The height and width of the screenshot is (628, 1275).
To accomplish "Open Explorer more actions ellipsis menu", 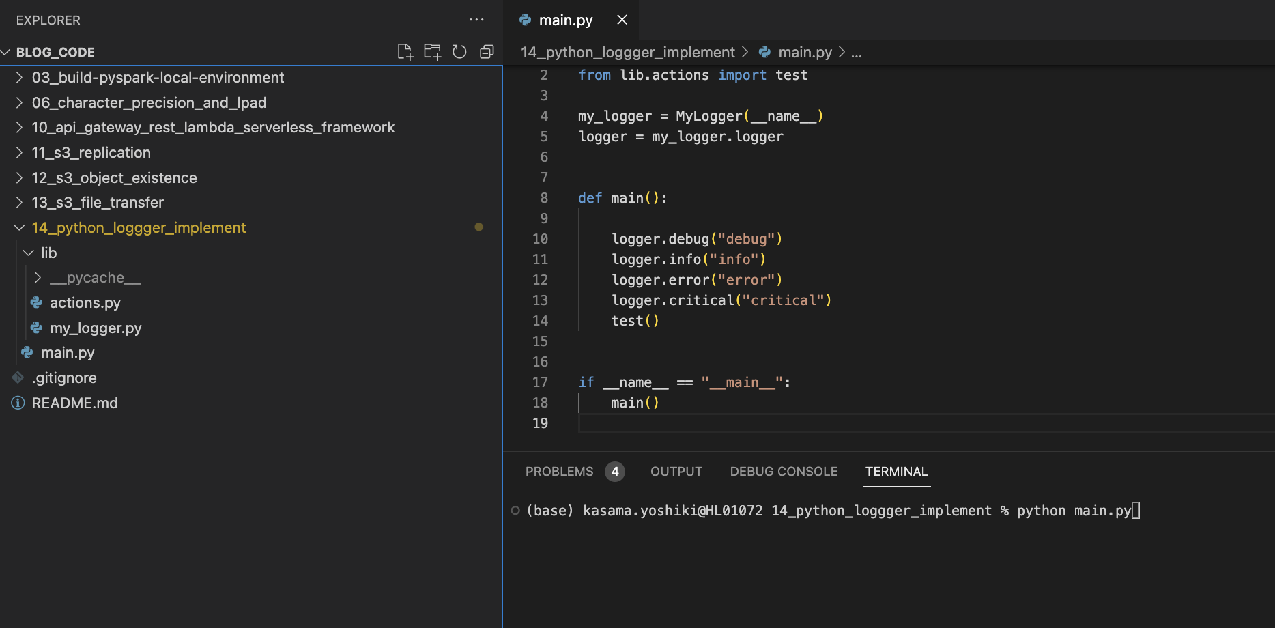I will click(x=476, y=20).
